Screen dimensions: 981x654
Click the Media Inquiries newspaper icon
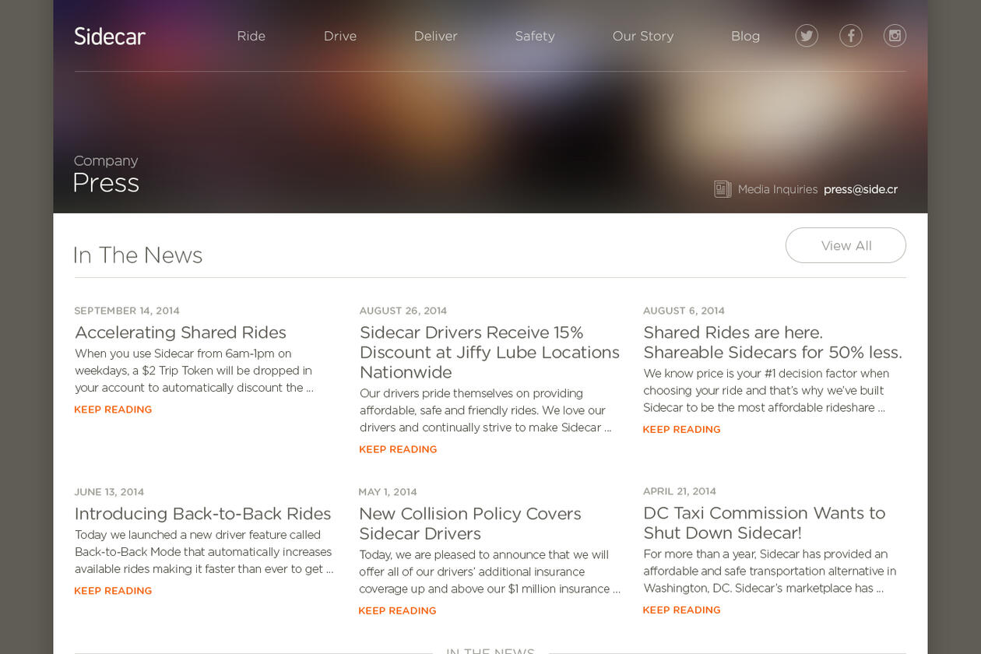point(723,189)
